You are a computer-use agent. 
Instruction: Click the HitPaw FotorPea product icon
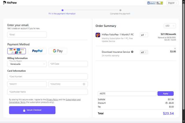[98, 35]
